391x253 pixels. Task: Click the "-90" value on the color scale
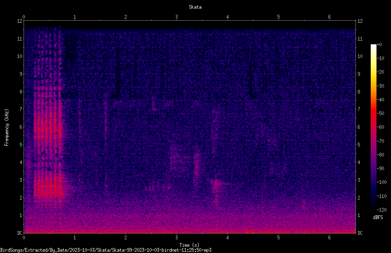click(381, 169)
